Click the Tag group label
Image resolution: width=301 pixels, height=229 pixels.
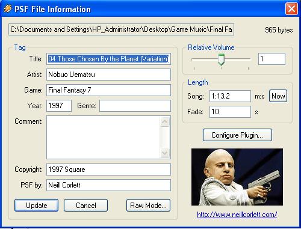(x=20, y=47)
